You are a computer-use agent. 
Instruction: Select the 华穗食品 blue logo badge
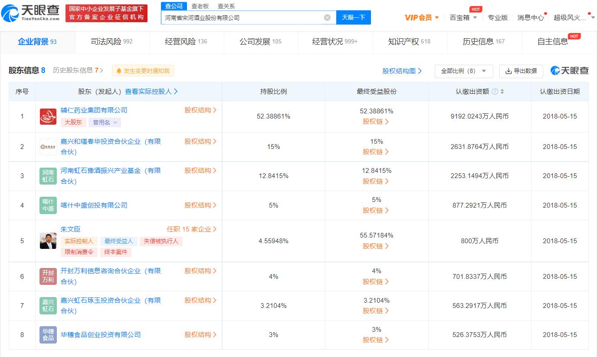coord(48,335)
